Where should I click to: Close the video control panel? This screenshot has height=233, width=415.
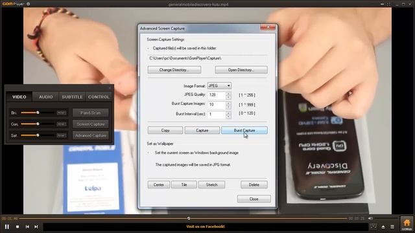tap(110, 88)
